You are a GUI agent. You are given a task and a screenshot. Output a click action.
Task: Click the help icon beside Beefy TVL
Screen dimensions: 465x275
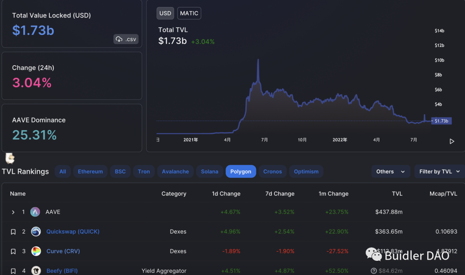tap(374, 271)
